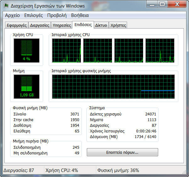Image resolution: width=189 pixels, height=177 pixels.
Task: Click the Σύστημα group title
Action: point(97,108)
